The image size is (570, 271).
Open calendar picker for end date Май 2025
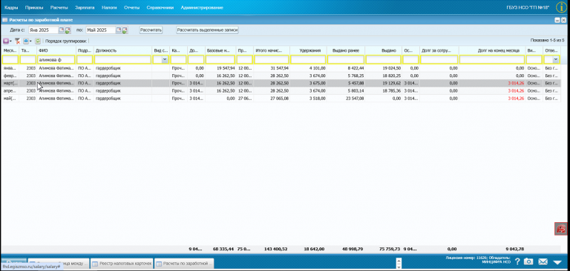tap(119, 30)
